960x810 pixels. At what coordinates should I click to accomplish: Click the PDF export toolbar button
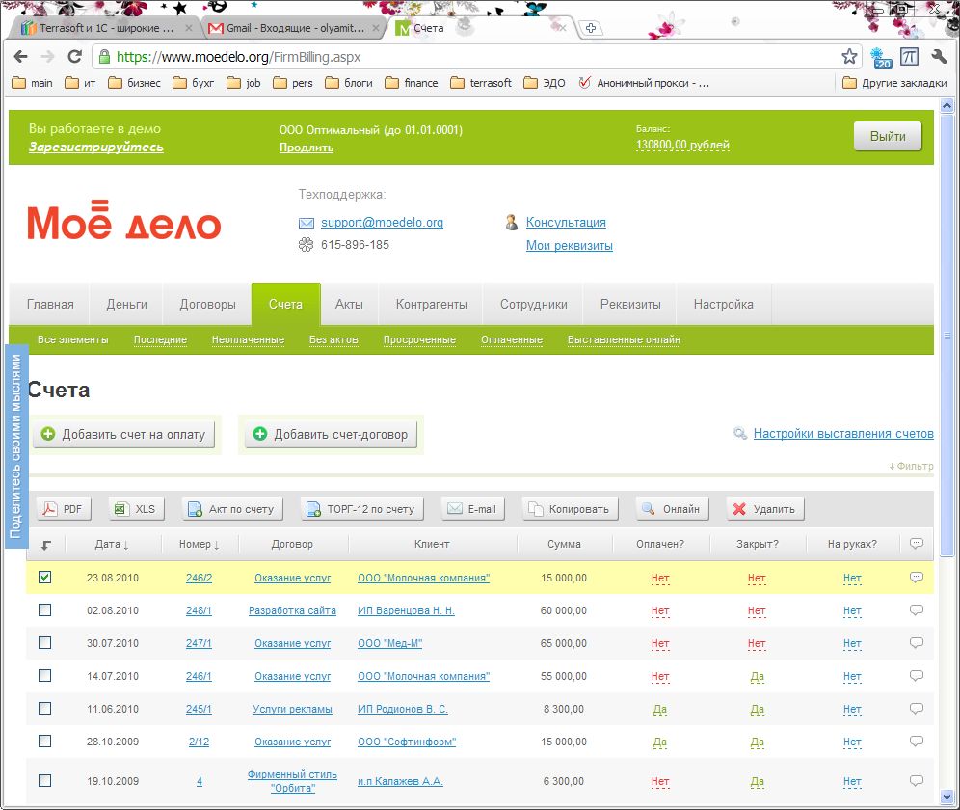(62, 509)
